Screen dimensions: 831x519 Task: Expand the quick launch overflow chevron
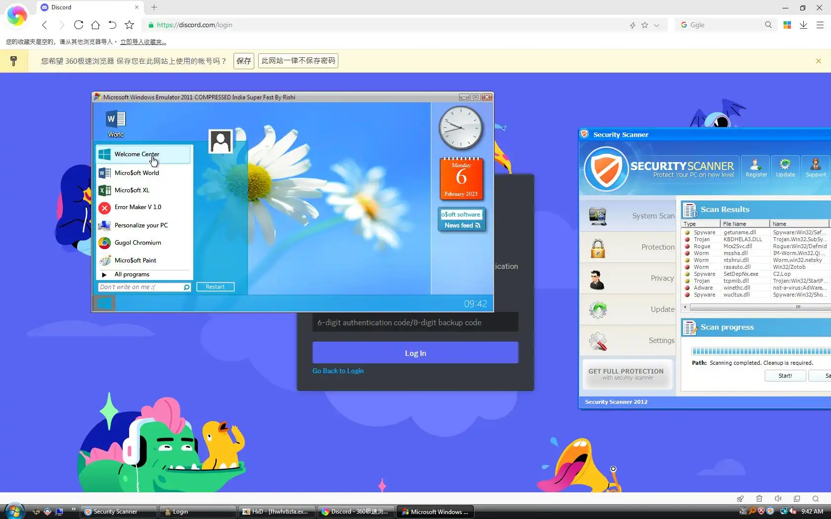tap(74, 509)
